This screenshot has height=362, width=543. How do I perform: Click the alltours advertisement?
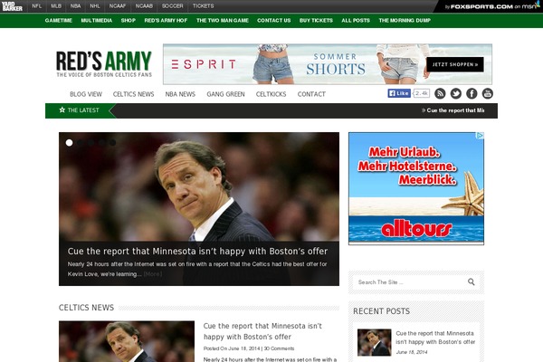click(x=416, y=188)
